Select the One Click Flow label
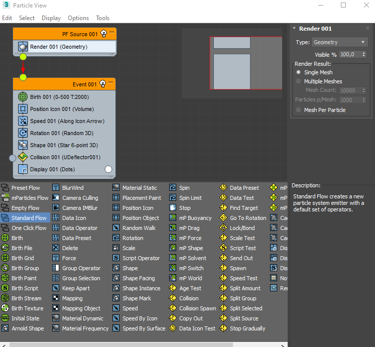Viewport: 375px width, 347px height. pos(29,228)
